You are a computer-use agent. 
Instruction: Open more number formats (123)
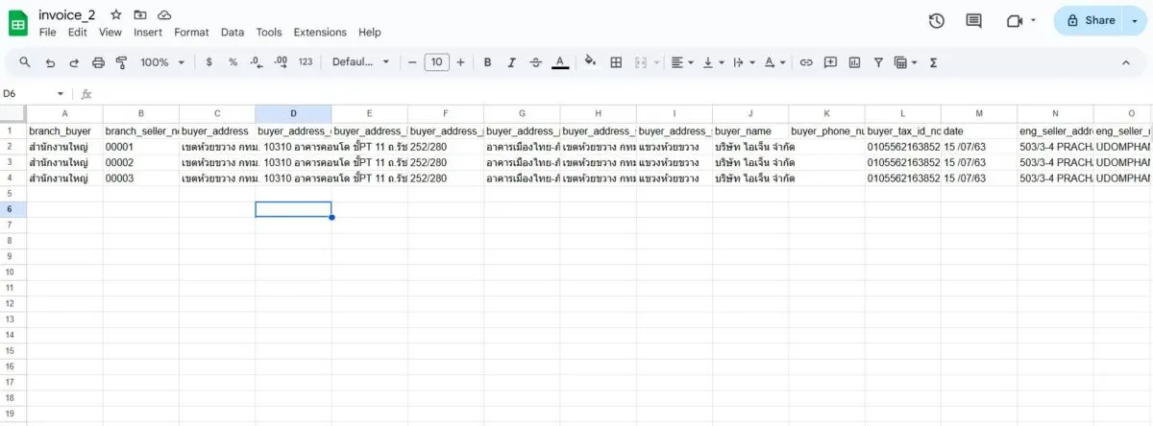(306, 62)
